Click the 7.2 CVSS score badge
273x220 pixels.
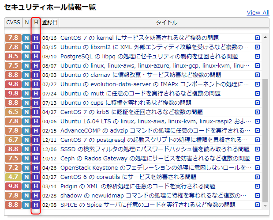13,168
